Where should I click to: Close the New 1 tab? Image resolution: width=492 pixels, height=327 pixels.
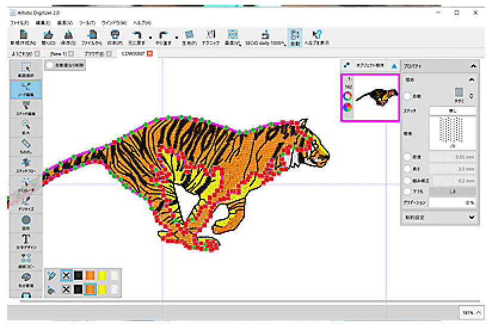pos(71,54)
